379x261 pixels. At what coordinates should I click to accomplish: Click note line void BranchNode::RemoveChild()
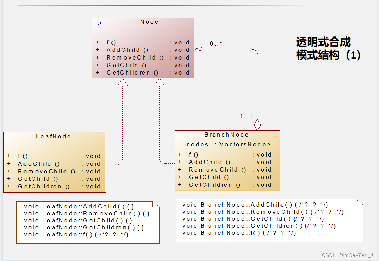click(263, 212)
